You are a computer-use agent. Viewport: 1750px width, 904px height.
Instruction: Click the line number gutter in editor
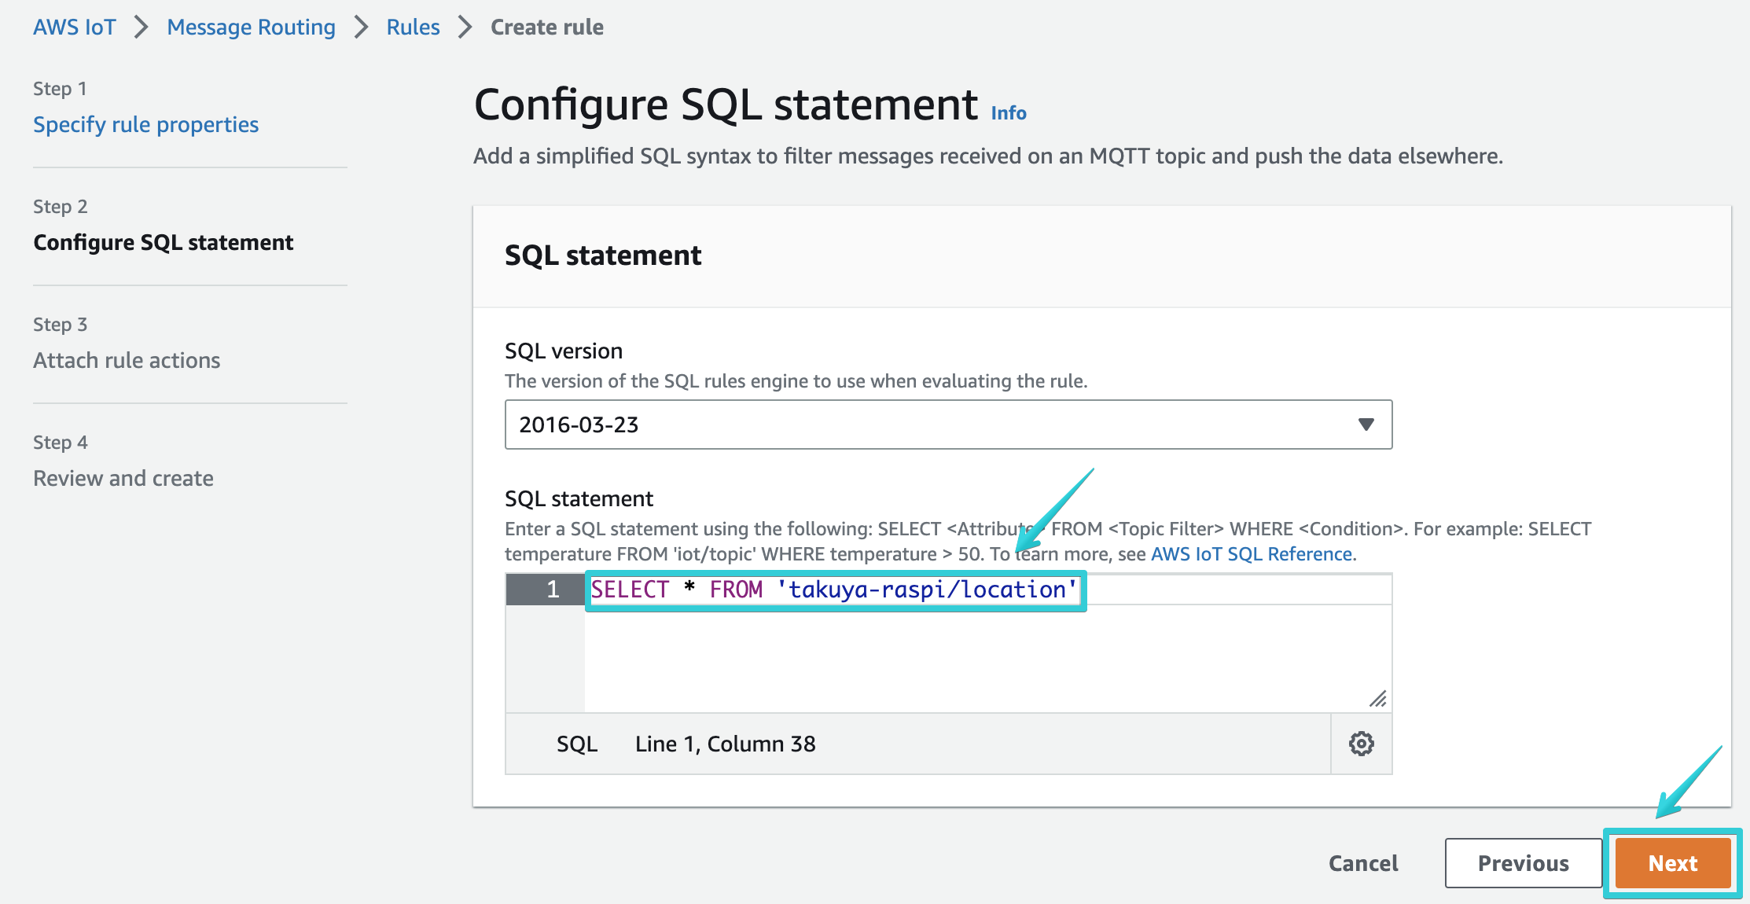551,590
